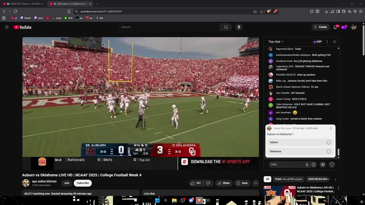Vote Auburn in the poll
Viewport: 365px width, 205px height.
point(300,142)
